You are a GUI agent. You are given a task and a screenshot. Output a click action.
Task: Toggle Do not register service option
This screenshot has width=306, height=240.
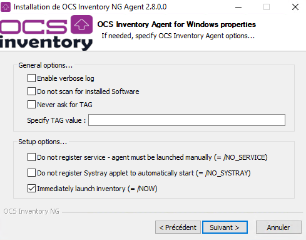tap(31, 157)
